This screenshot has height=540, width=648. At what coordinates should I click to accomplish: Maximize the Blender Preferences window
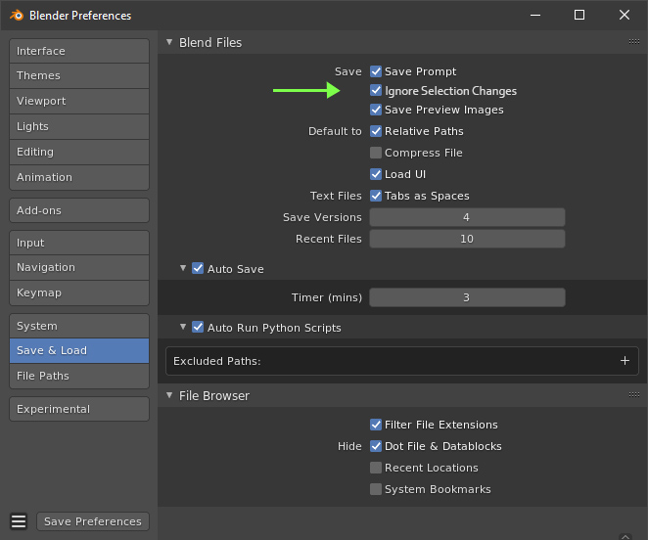coord(579,16)
